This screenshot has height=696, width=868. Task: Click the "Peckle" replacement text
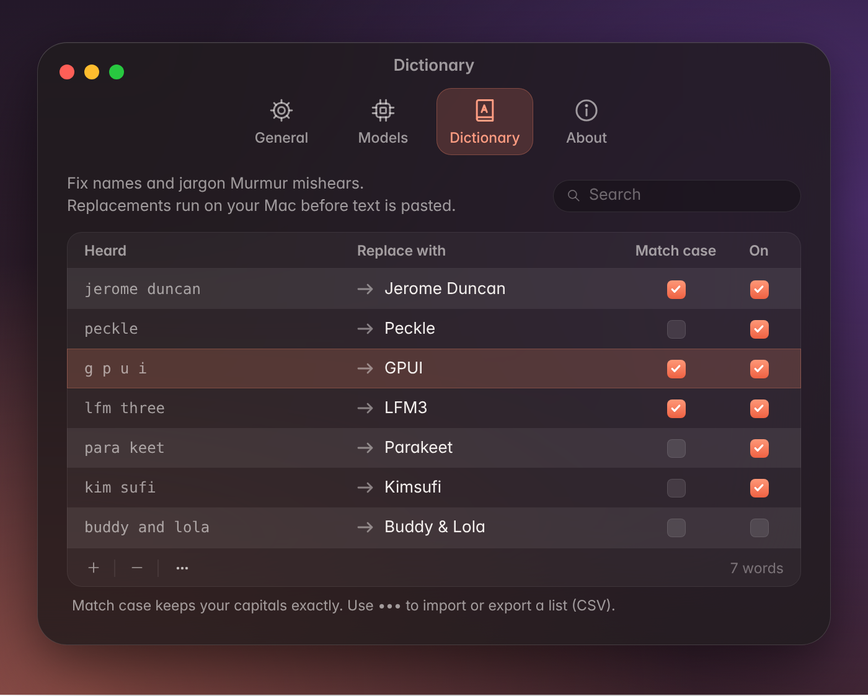(410, 329)
